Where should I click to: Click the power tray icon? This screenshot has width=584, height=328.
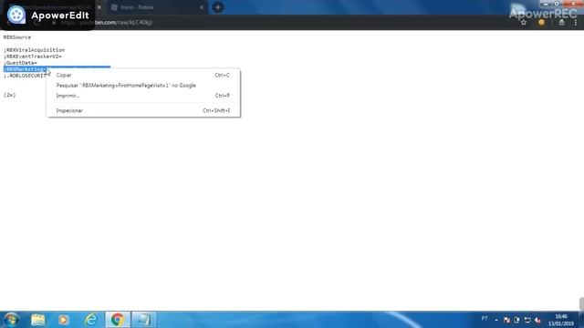[x=517, y=320]
